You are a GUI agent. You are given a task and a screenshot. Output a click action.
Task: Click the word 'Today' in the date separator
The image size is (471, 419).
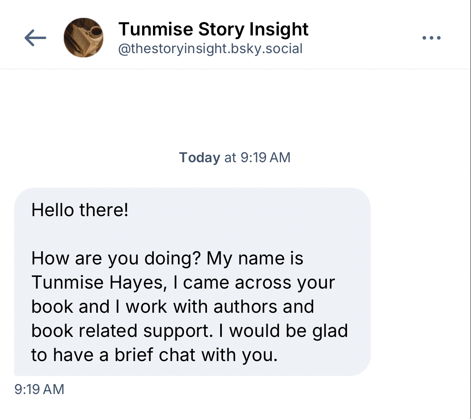tap(200, 157)
